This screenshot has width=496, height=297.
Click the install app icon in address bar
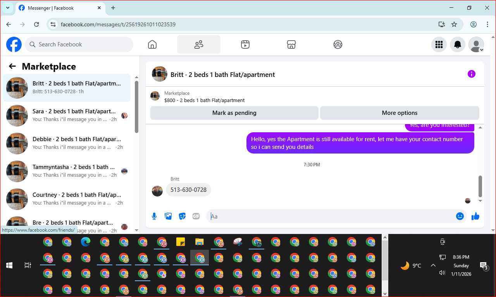[x=441, y=24]
